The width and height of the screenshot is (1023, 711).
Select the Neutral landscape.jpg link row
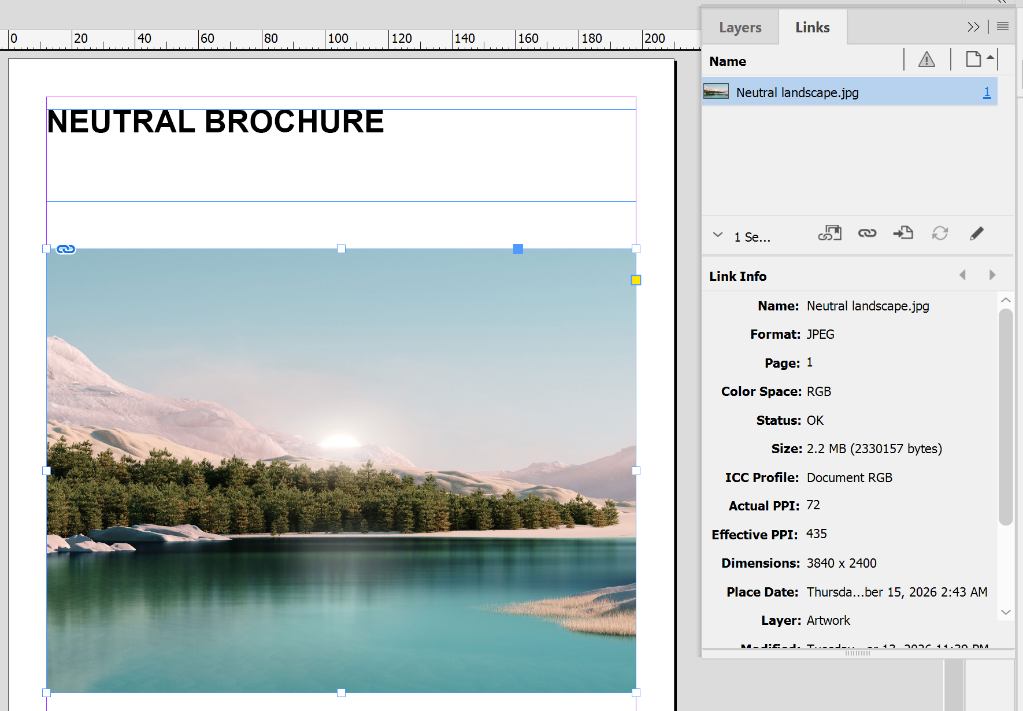tap(850, 92)
